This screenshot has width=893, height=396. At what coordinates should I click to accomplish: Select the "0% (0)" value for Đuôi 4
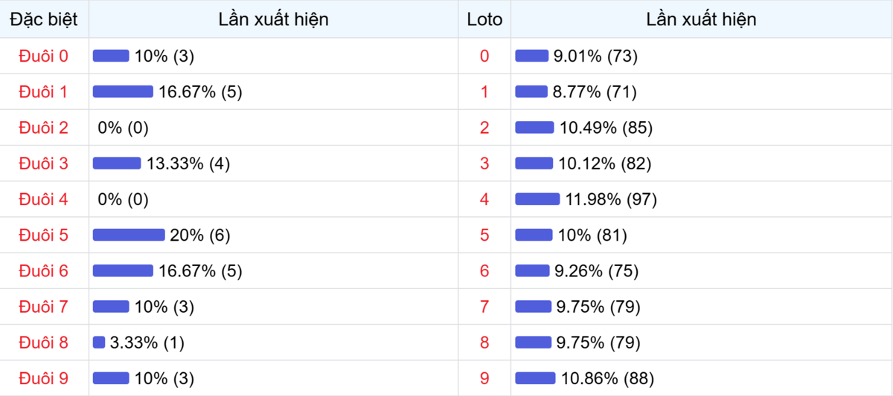coord(123,199)
